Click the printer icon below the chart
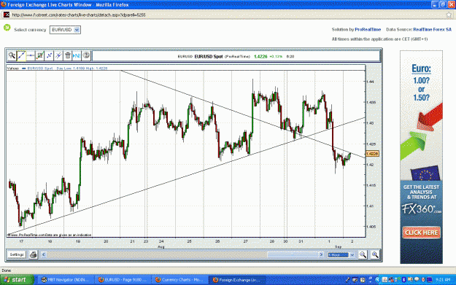The width and height of the screenshot is (456, 285). click(33, 255)
